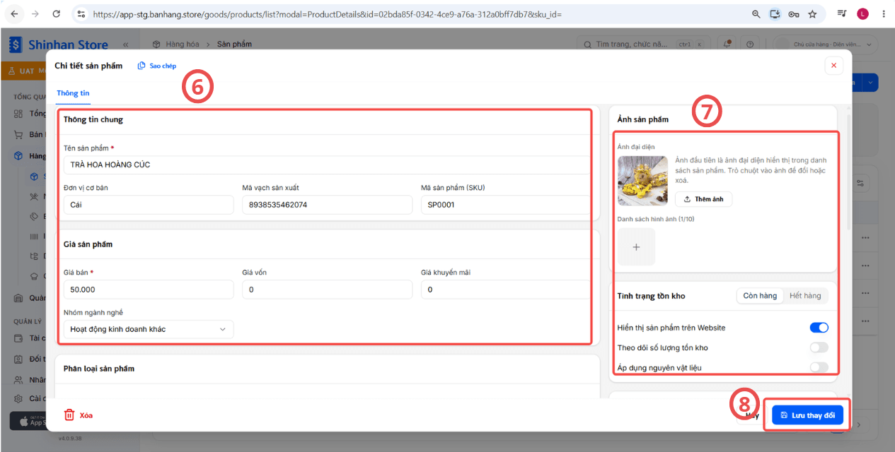Image resolution: width=895 pixels, height=452 pixels.
Task: Click the browser password key icon
Action: click(794, 13)
